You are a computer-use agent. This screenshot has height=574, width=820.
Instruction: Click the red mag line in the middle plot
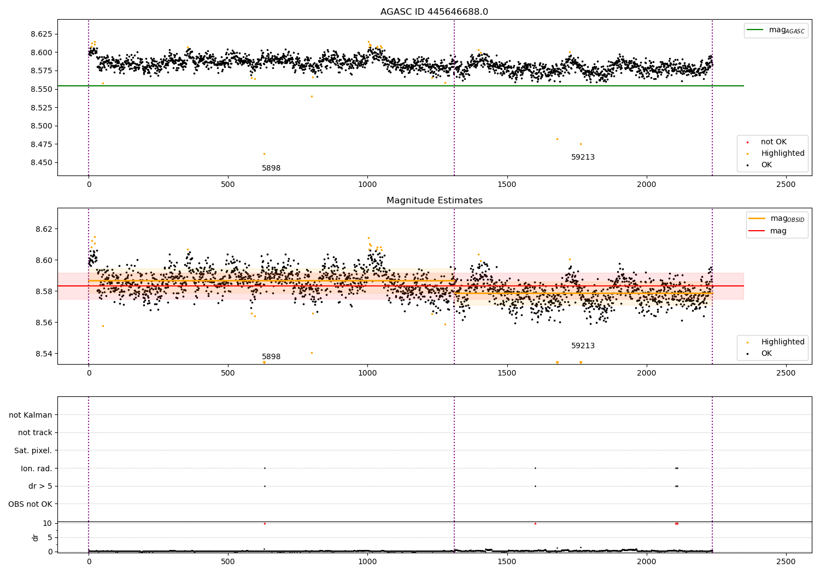(x=401, y=286)
